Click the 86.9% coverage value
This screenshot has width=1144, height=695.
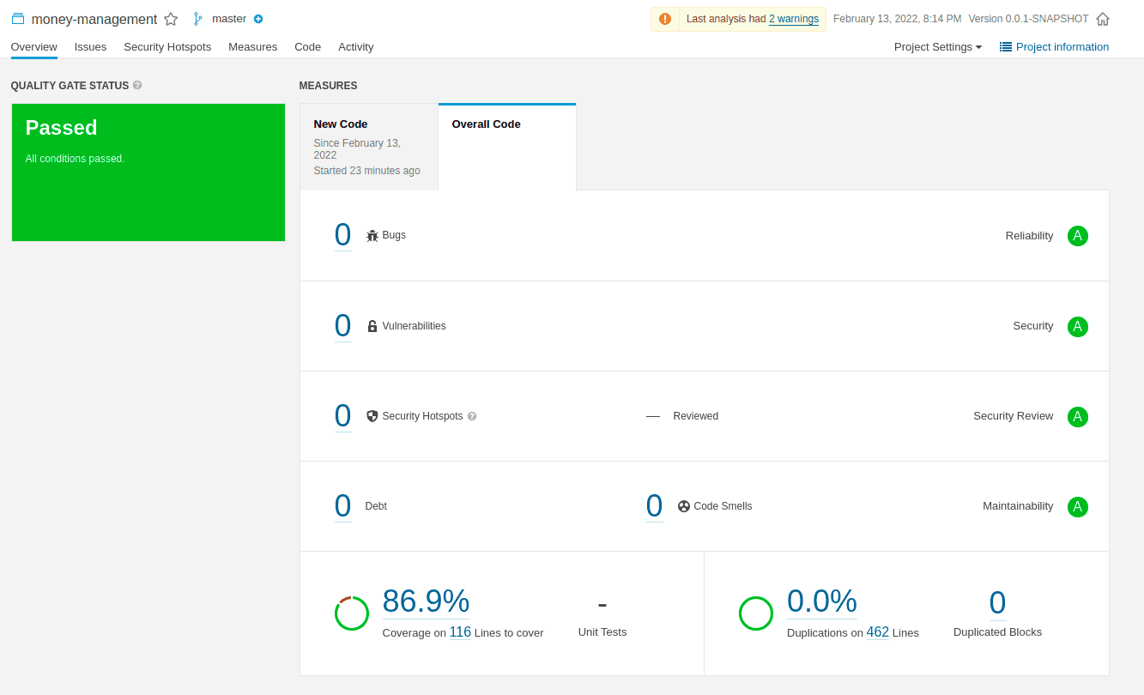click(x=426, y=601)
